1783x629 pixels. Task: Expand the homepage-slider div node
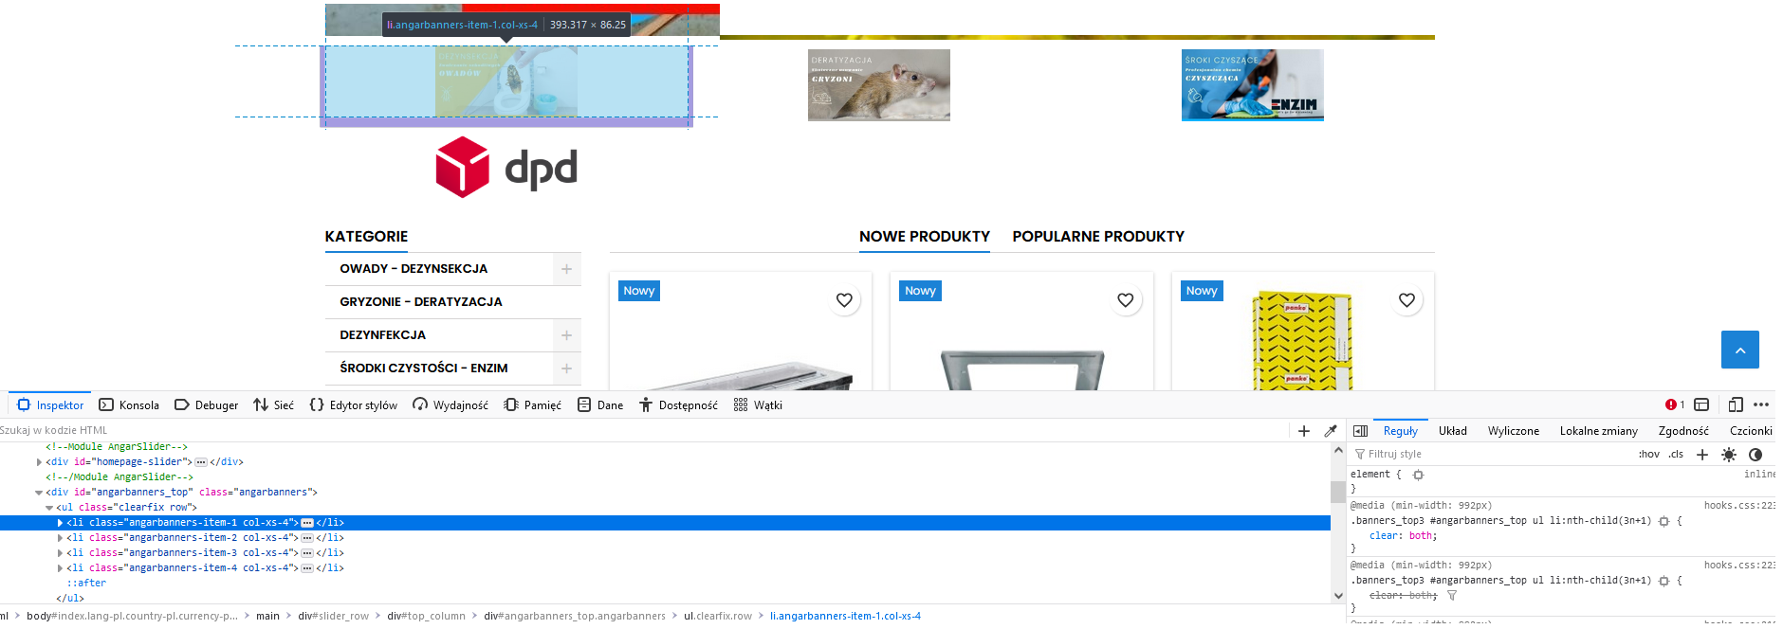pos(39,462)
